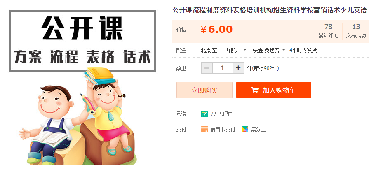This screenshot has height=174, width=369.
Task: Click the 7天无理由 return policy text
Action: click(221, 114)
